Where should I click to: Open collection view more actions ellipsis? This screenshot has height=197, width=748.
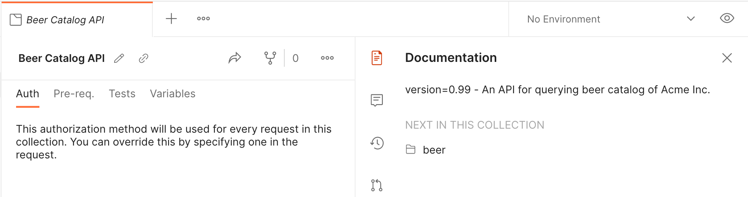pos(327,58)
